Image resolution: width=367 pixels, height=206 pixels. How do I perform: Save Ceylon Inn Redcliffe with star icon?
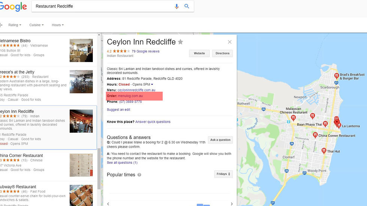tap(181, 42)
